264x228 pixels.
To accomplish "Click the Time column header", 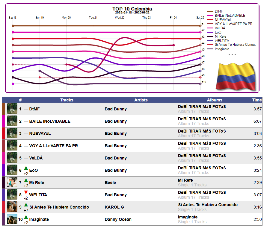I will pos(257,100).
